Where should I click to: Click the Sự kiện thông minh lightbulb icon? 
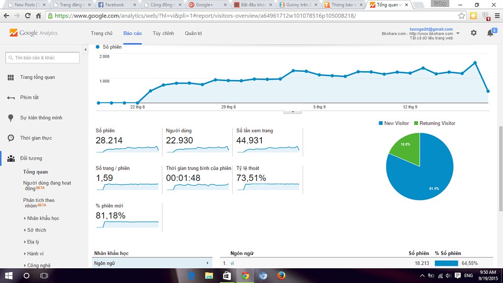(x=11, y=118)
